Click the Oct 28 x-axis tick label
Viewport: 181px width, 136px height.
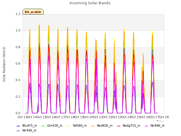(x=164, y=117)
